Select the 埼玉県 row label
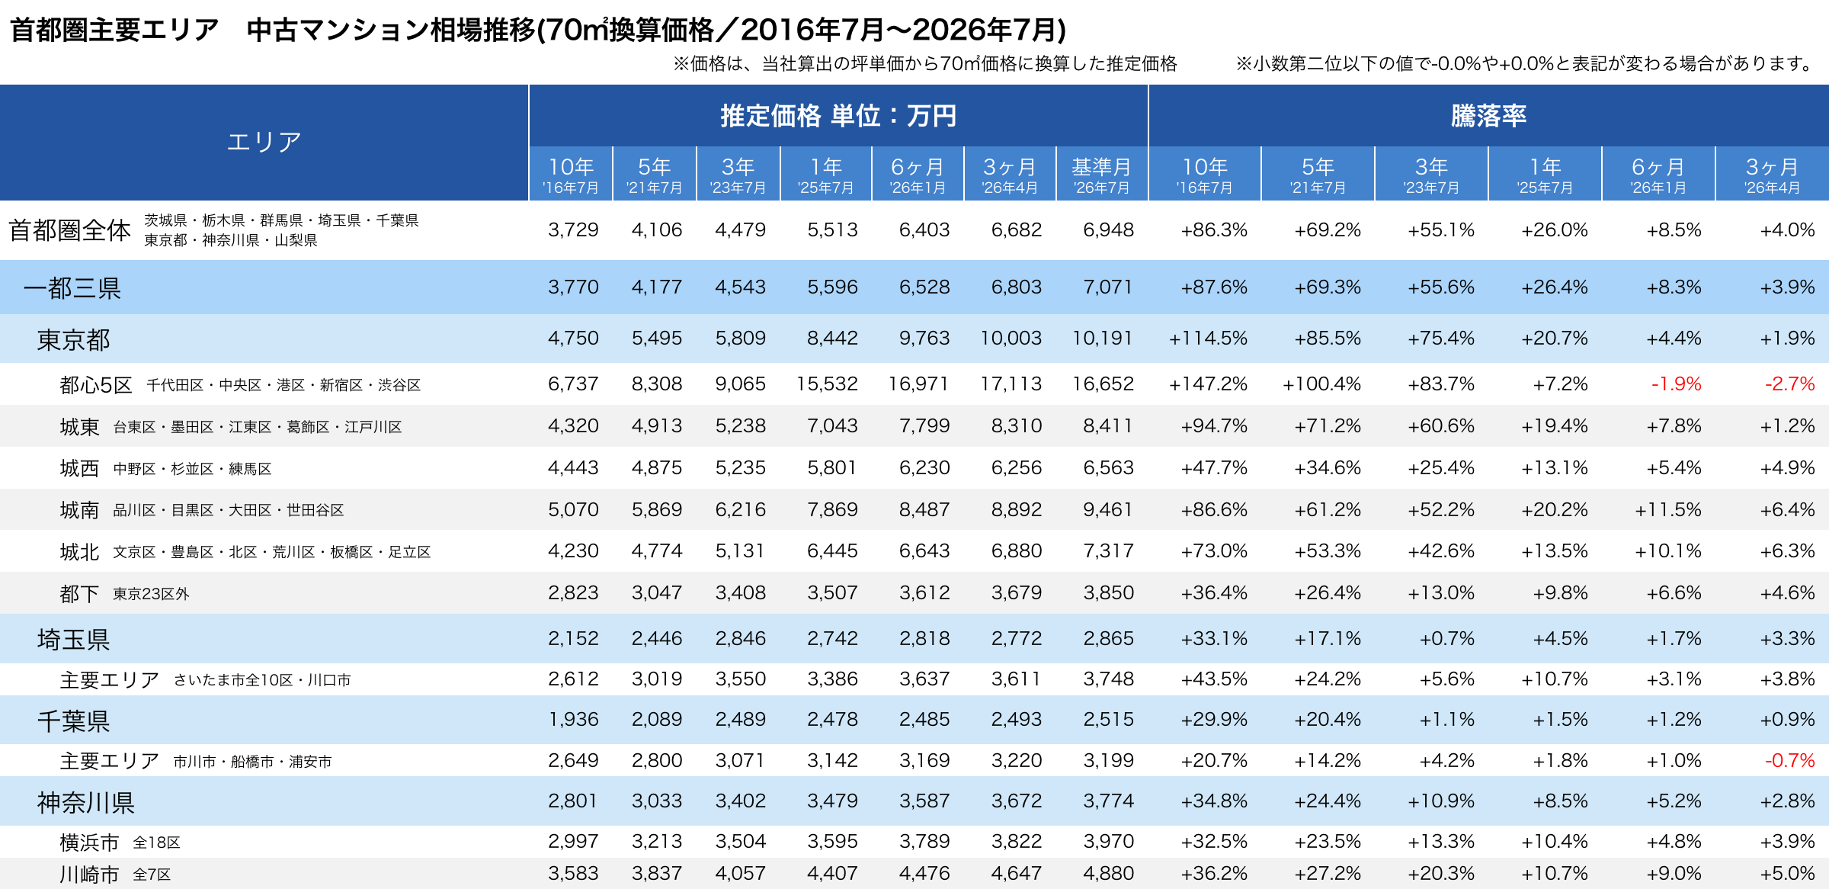Screen dimensions: 1829x889 click(x=74, y=639)
